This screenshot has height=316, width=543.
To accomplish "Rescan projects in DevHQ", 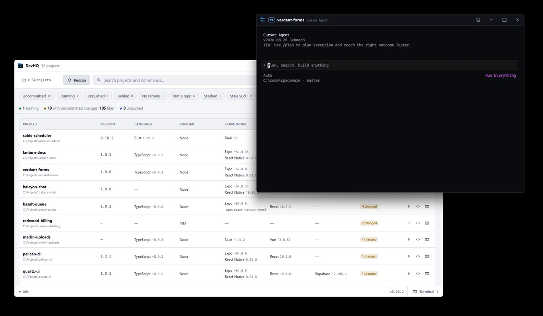I will click(76, 80).
